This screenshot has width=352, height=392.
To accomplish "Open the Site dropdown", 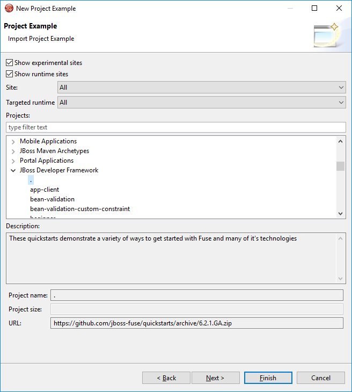I will coord(201,88).
